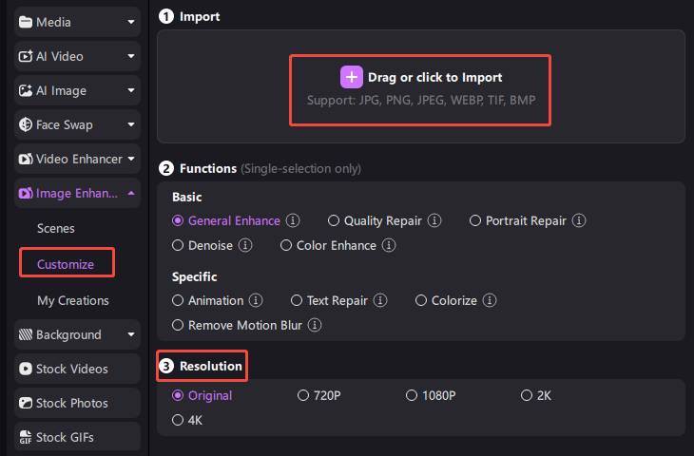Click the Stock GIFs icon

tap(26, 437)
